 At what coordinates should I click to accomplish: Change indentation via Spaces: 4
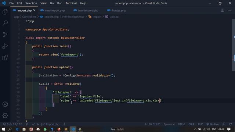(x=169, y=124)
